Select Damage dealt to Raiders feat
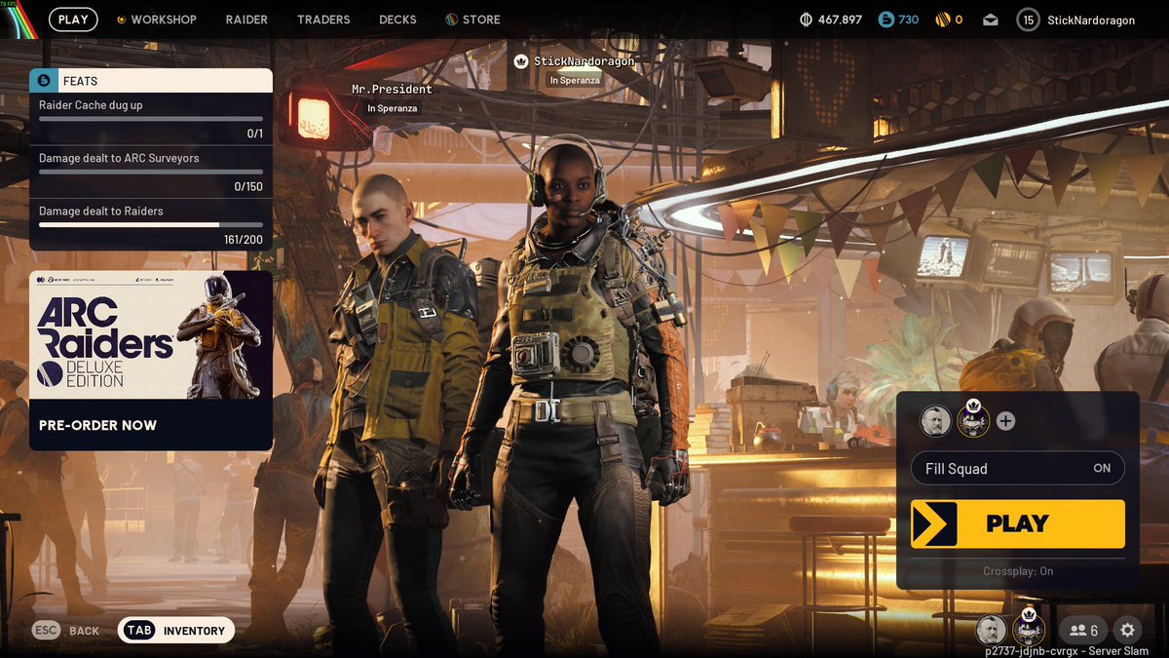The width and height of the screenshot is (1169, 658). (151, 224)
